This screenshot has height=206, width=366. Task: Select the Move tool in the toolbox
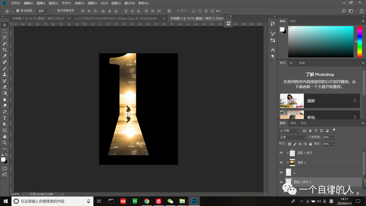tap(4, 25)
